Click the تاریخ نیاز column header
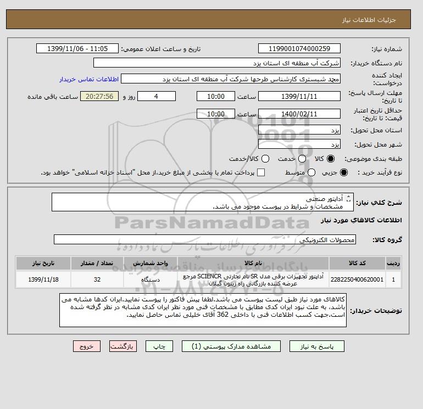Viewport: 423px width, 409px height. 43,263
